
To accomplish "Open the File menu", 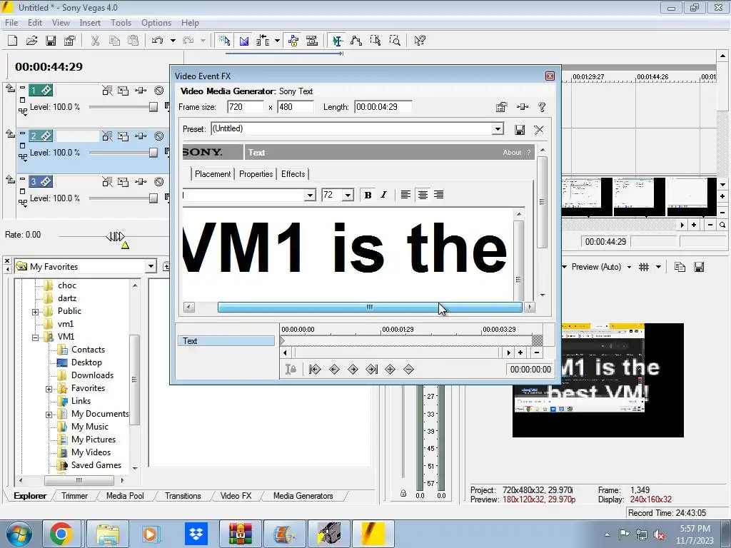I will tap(11, 23).
